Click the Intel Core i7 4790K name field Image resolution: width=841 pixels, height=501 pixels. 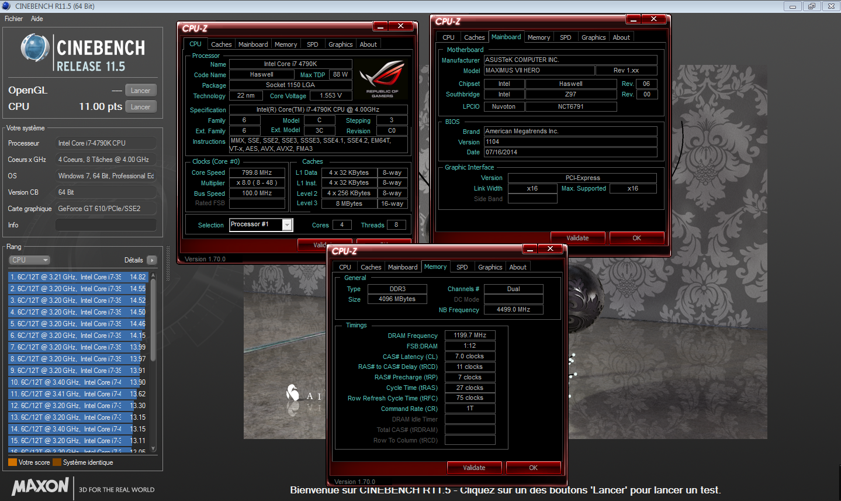tap(290, 64)
